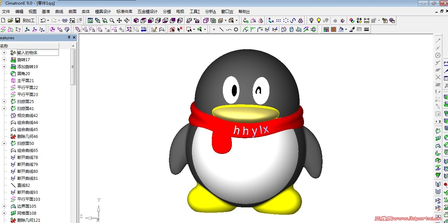
Task: Expand the 扫掠面25 feature node
Action: 4,101
